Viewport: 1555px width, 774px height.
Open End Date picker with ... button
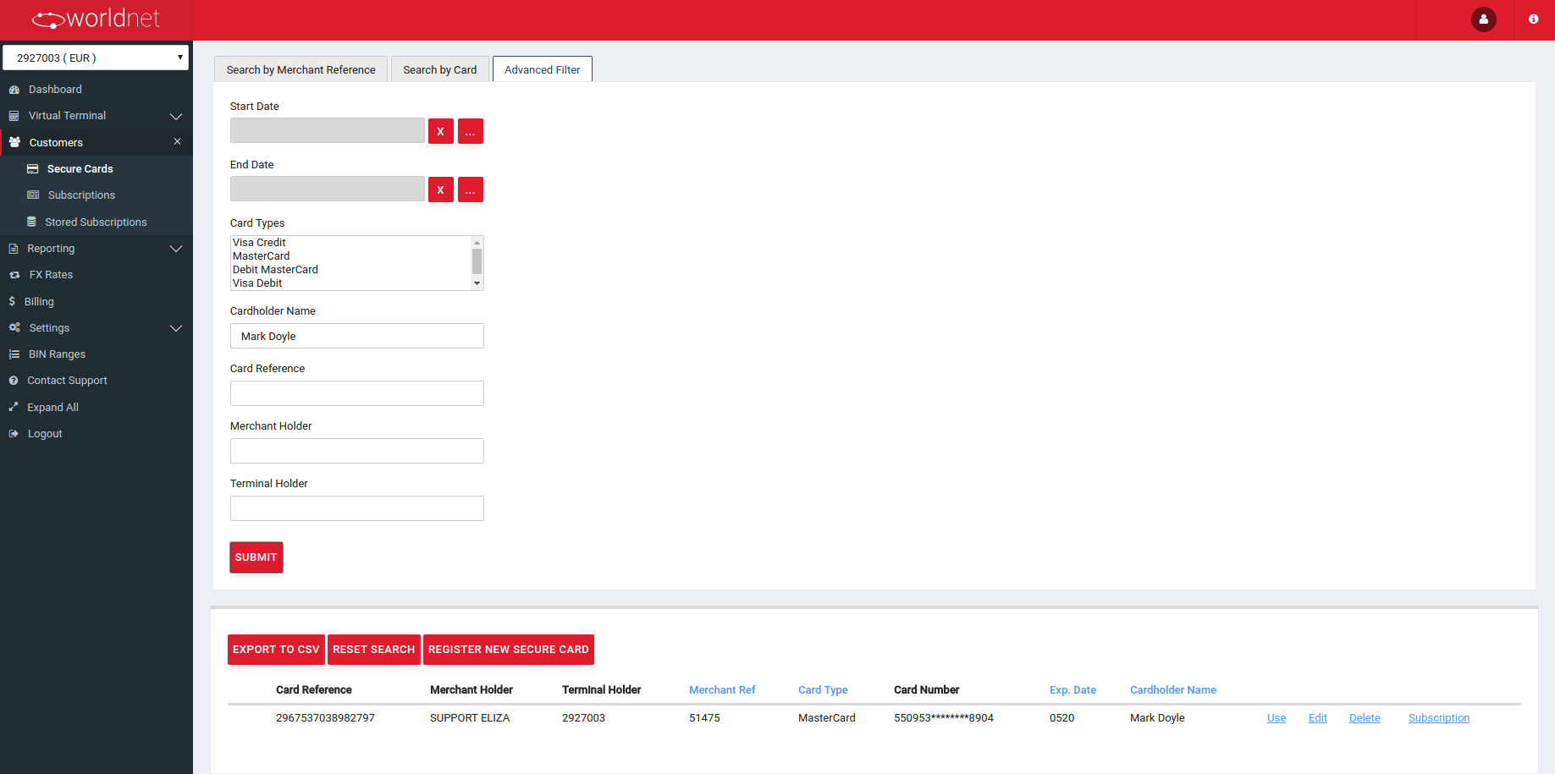pyautogui.click(x=470, y=189)
